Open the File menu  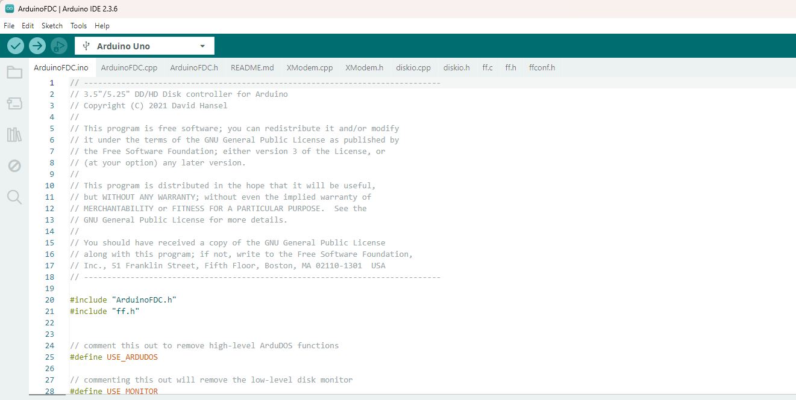9,26
